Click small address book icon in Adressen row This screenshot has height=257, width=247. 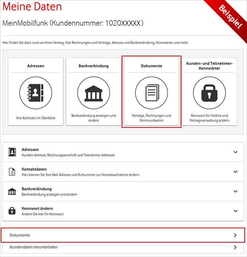point(12,152)
